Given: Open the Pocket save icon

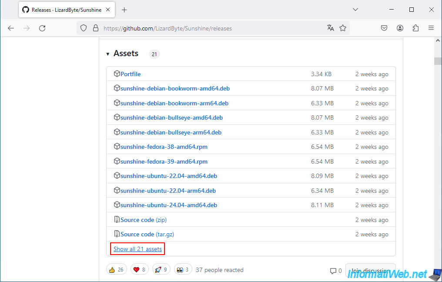Looking at the screenshot, I should point(384,28).
